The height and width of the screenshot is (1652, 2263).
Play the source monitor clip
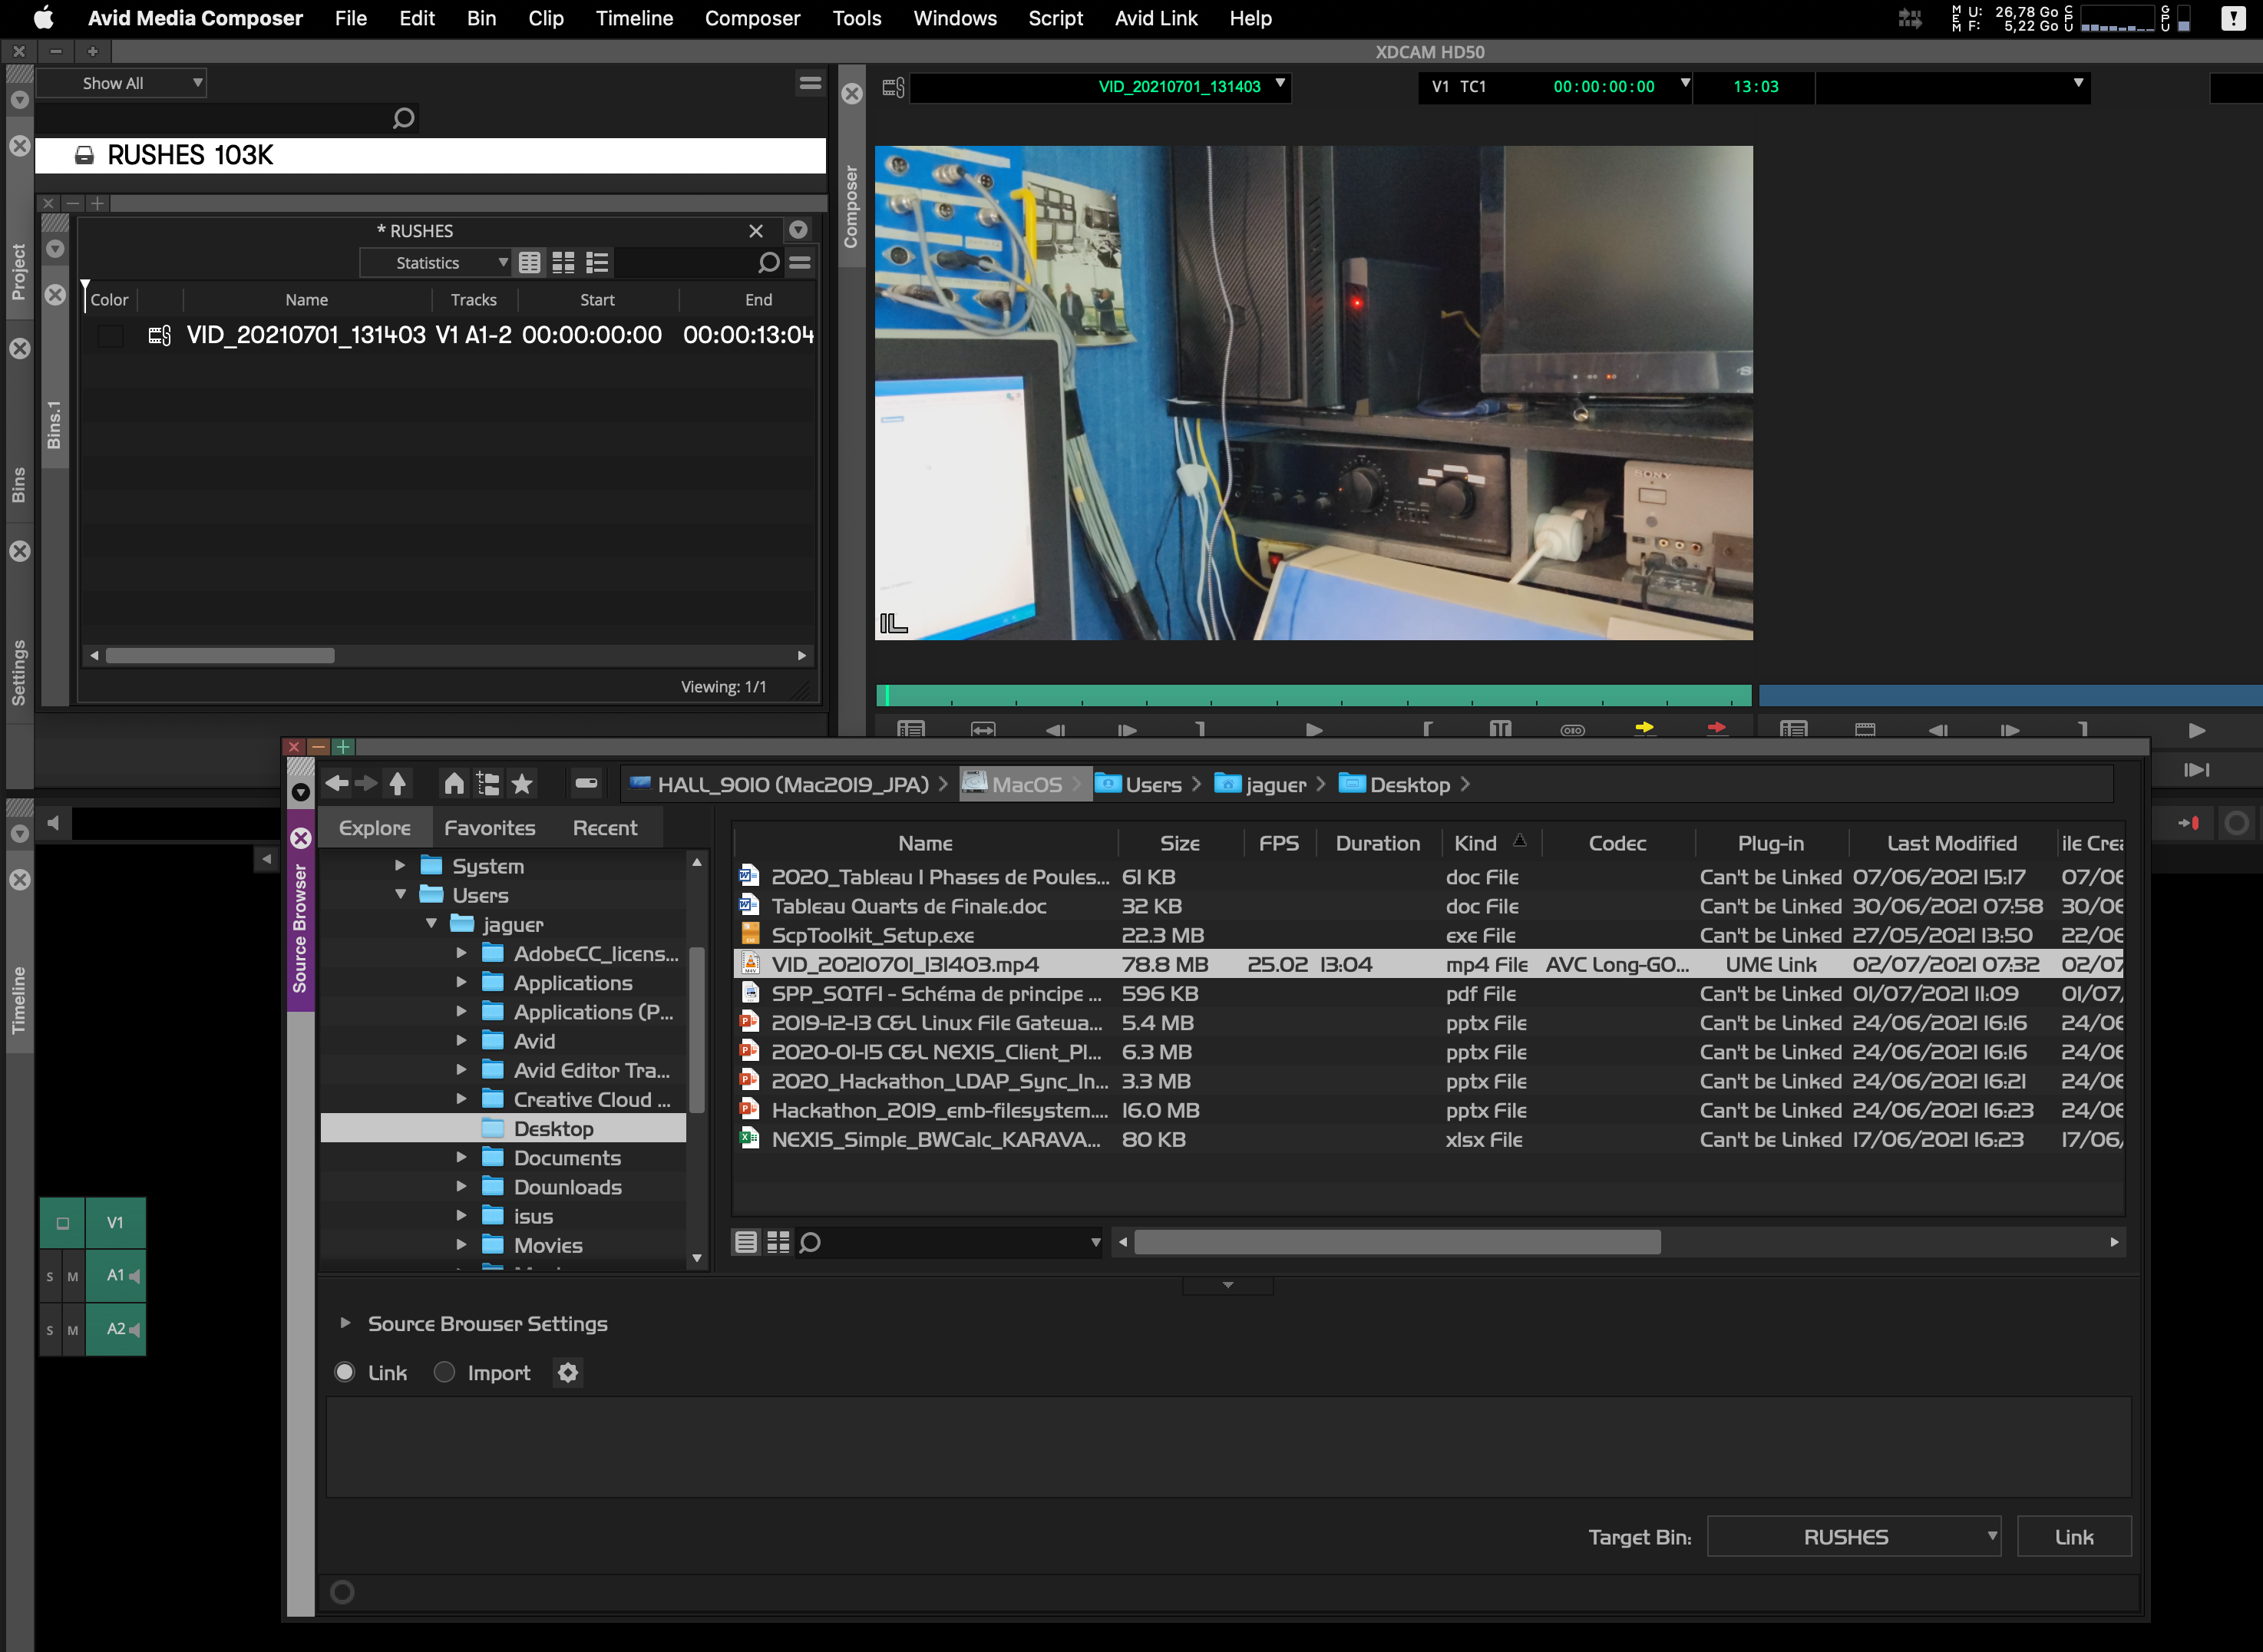(1314, 730)
